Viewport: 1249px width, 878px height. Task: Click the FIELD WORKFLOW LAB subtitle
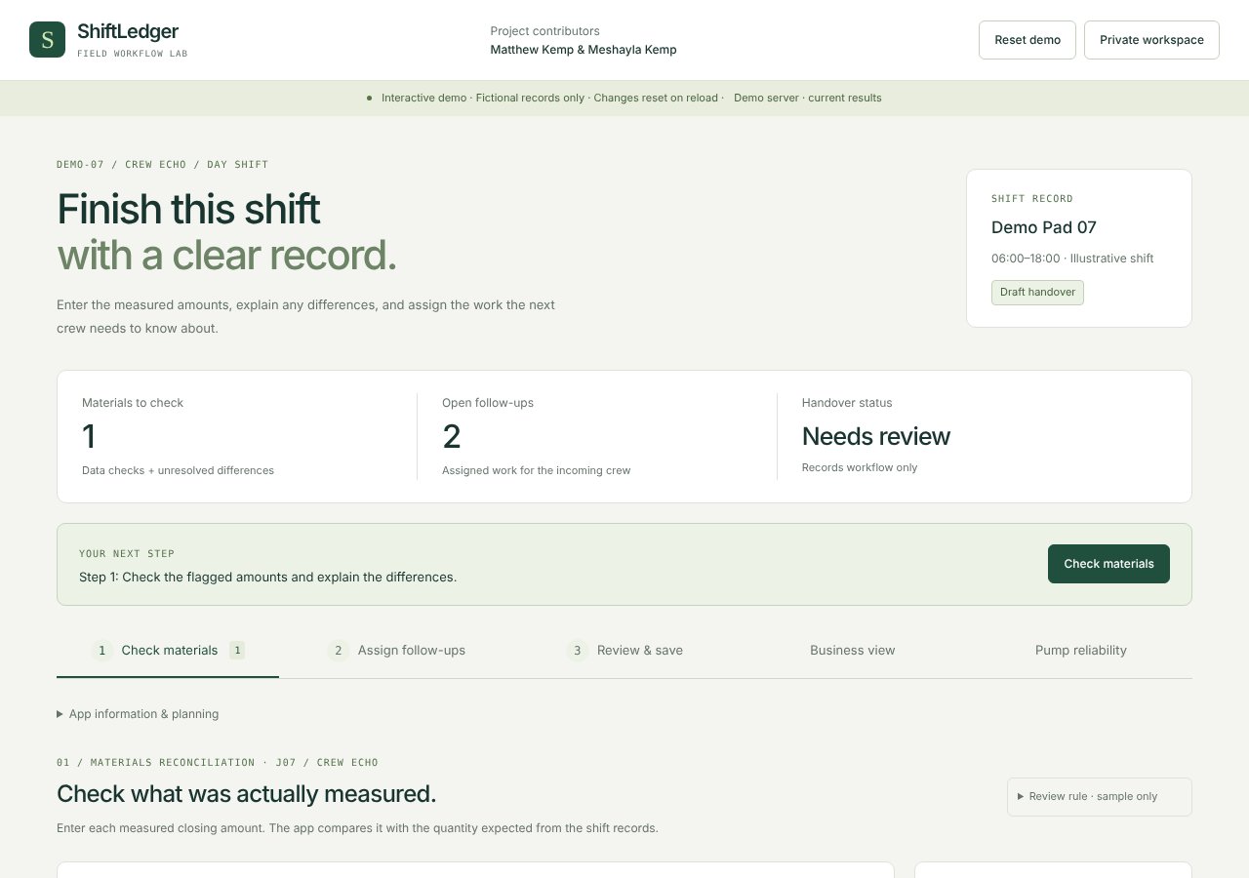tap(133, 54)
